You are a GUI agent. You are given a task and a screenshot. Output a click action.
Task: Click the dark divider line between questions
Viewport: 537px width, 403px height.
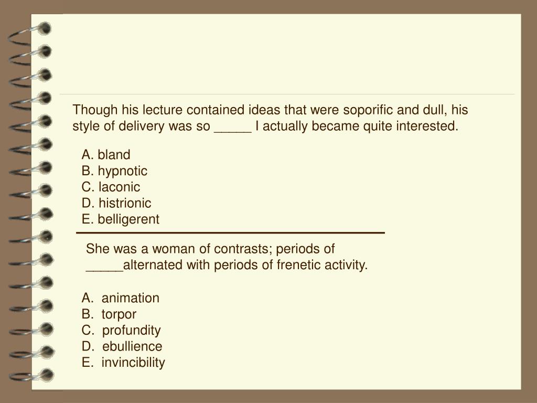[x=231, y=232]
